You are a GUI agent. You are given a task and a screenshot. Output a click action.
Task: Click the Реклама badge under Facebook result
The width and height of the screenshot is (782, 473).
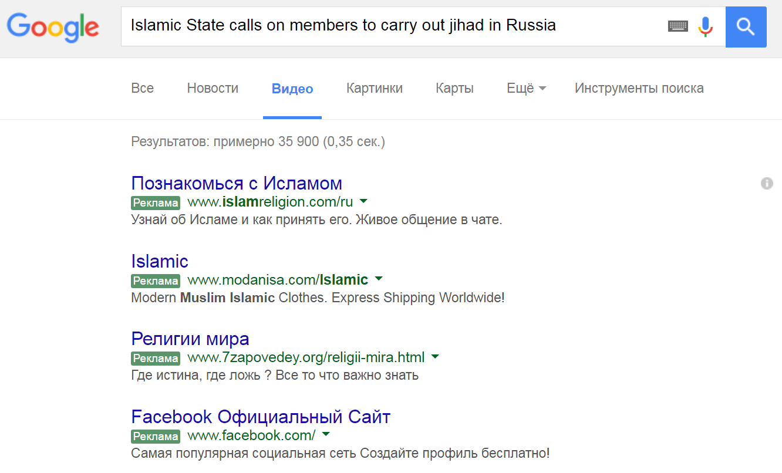click(155, 437)
